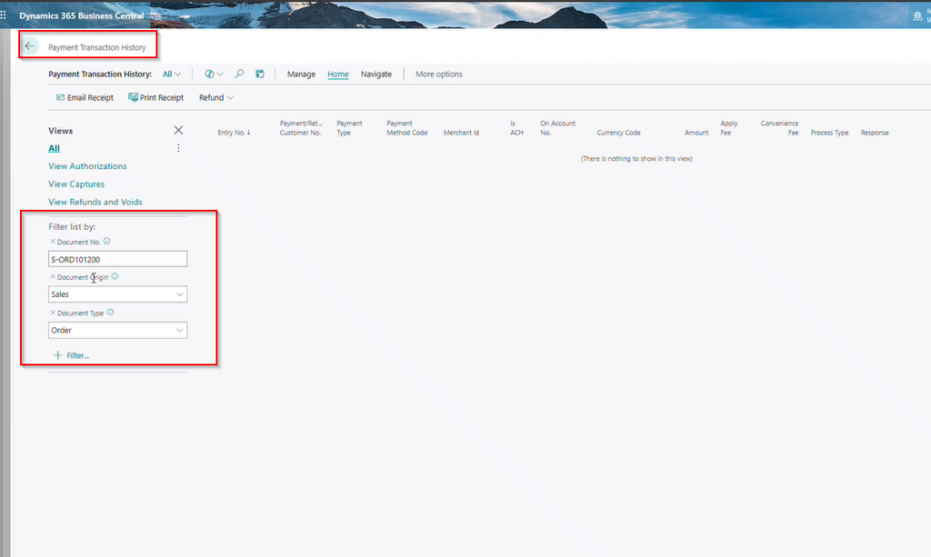
Task: Open the vertical ellipsis next to All view
Action: (x=178, y=147)
